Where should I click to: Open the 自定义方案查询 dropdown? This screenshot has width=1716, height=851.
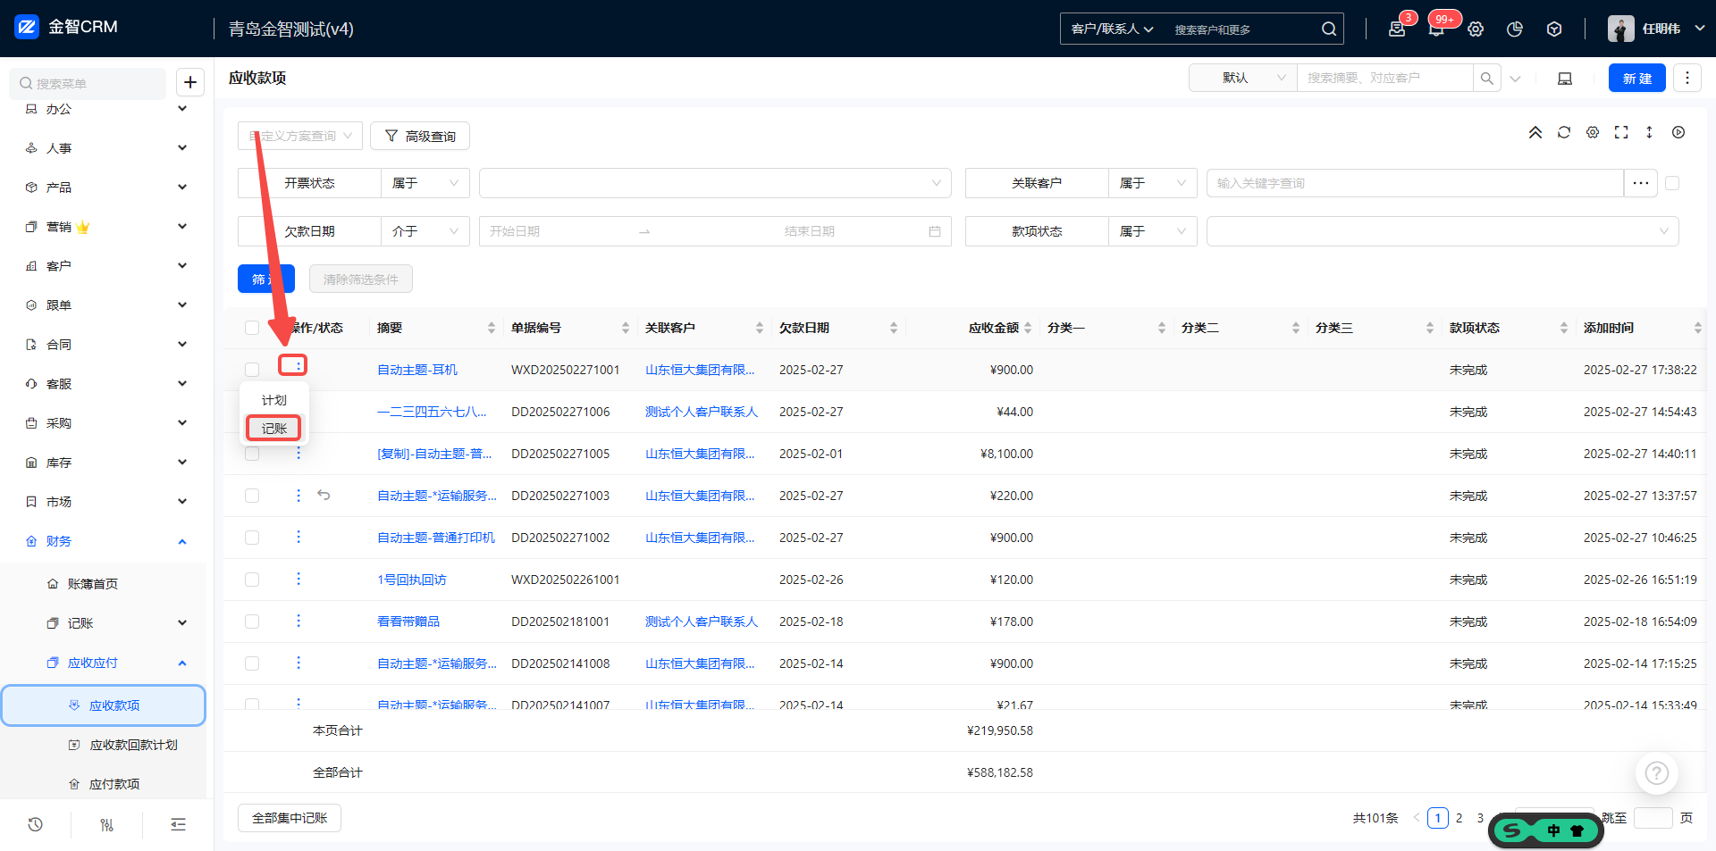pos(300,136)
